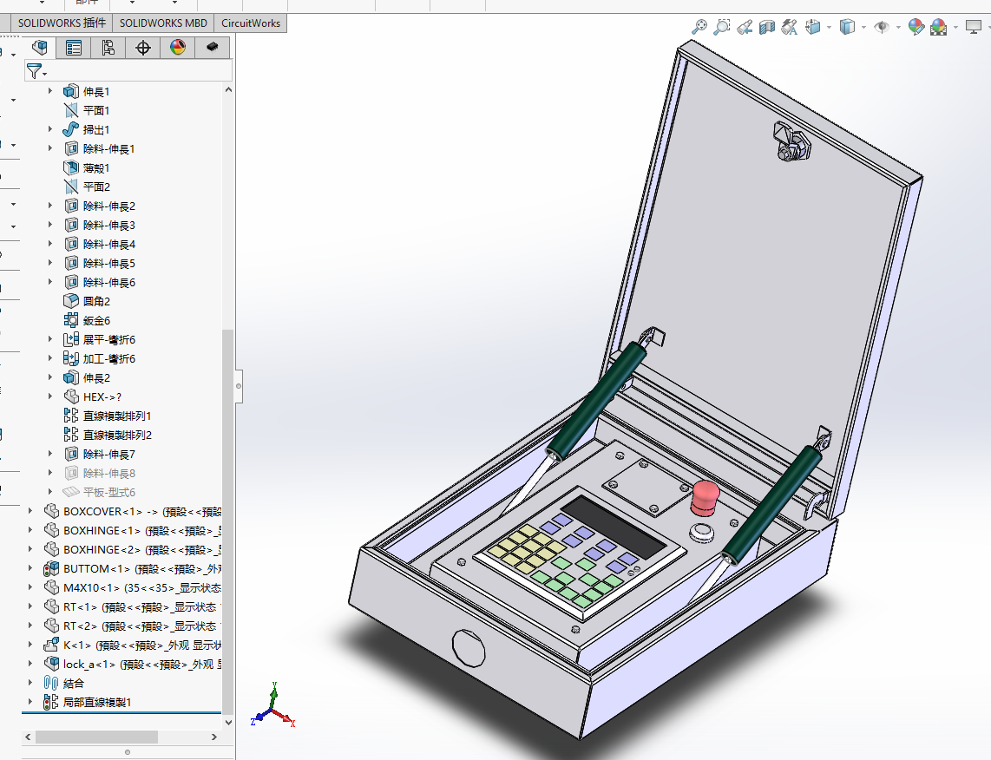Click the Edit Appearance icon
991x760 pixels.
tap(916, 27)
